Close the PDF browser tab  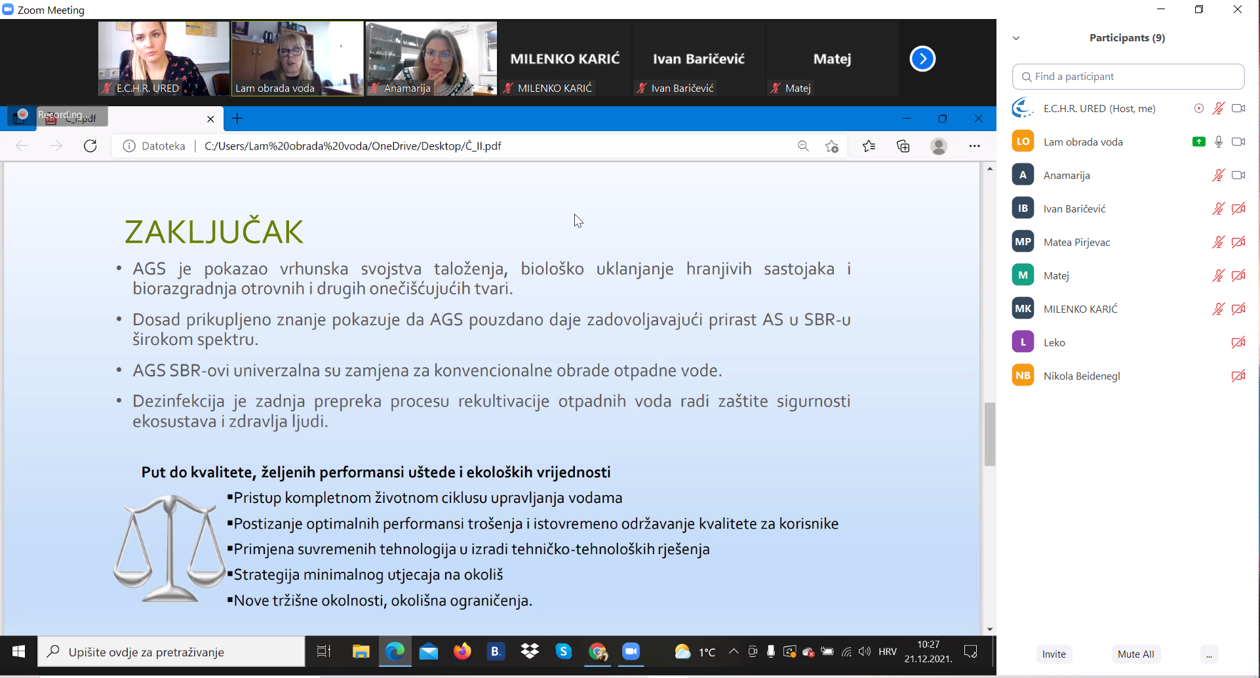click(x=210, y=119)
